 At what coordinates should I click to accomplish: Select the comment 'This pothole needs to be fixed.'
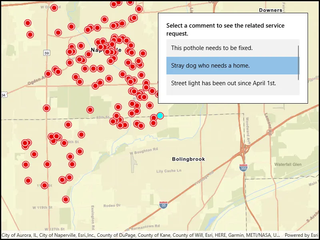coord(233,48)
